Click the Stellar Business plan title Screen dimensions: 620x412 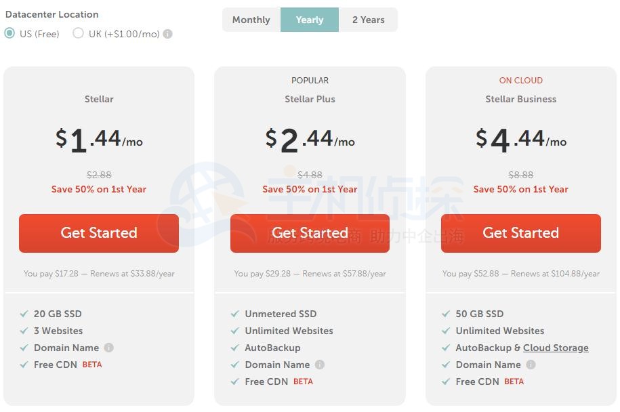point(520,99)
